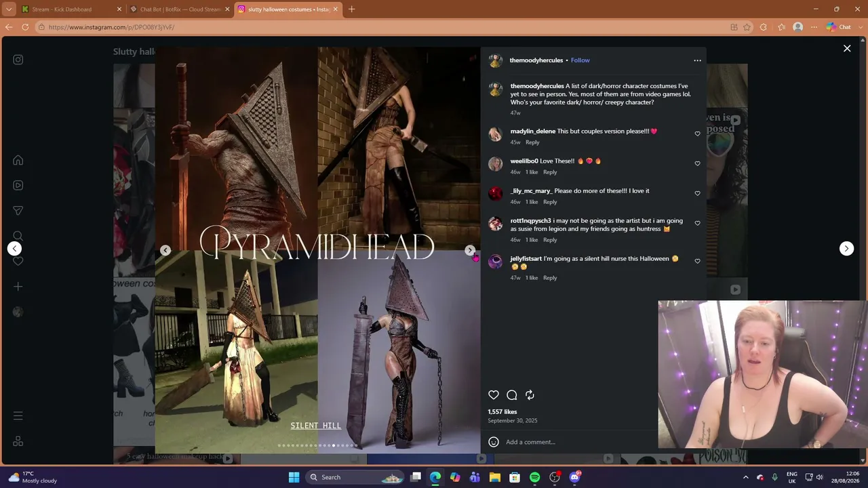
Task: Open madylin_delene's profile link
Action: pos(533,131)
